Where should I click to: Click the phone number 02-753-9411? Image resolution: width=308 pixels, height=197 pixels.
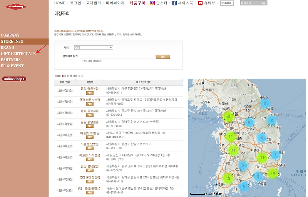114,93
